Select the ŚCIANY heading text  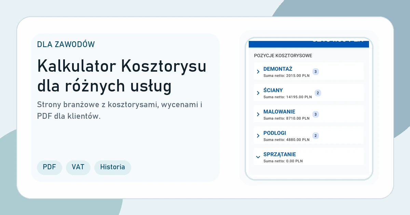click(273, 90)
